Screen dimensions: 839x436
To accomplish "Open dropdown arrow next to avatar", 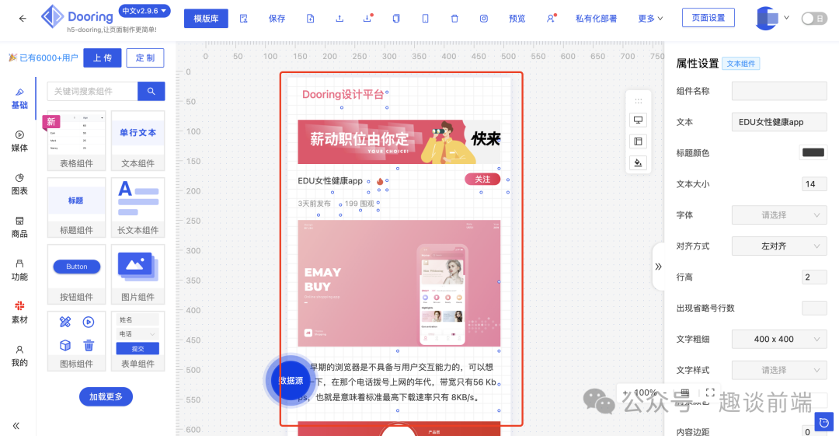I will tap(786, 18).
